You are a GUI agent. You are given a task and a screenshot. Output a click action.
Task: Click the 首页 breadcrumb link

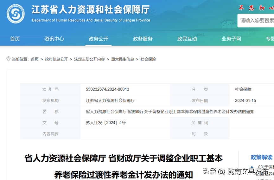[35, 59]
